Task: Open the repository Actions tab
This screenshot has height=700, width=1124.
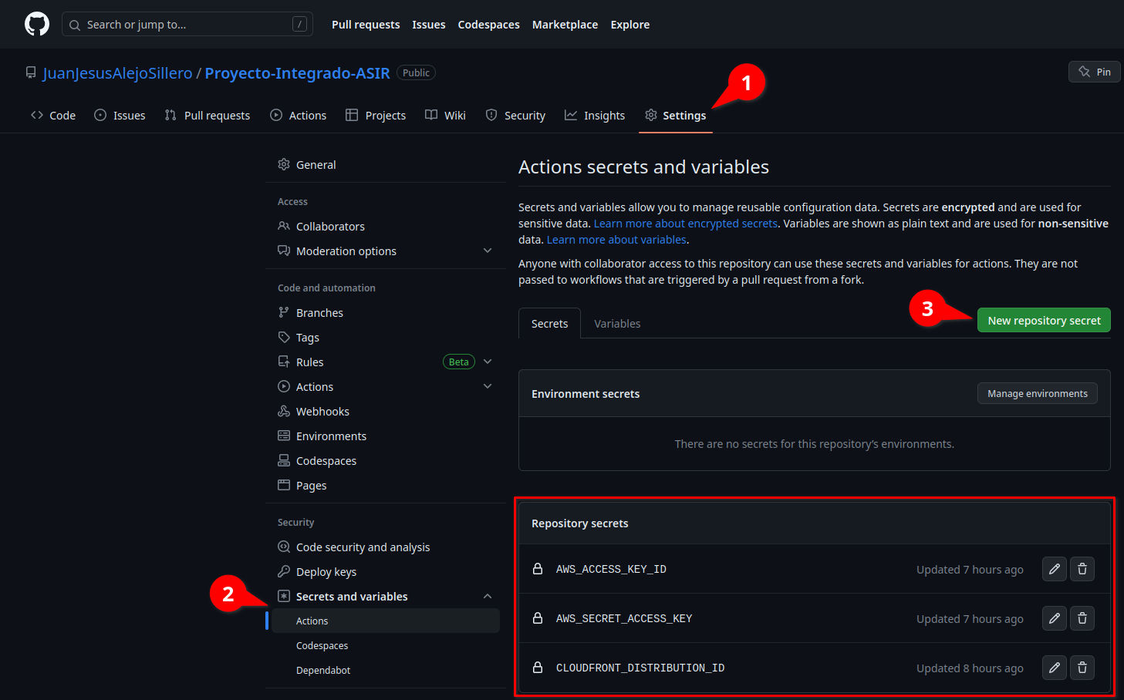Action: [299, 115]
